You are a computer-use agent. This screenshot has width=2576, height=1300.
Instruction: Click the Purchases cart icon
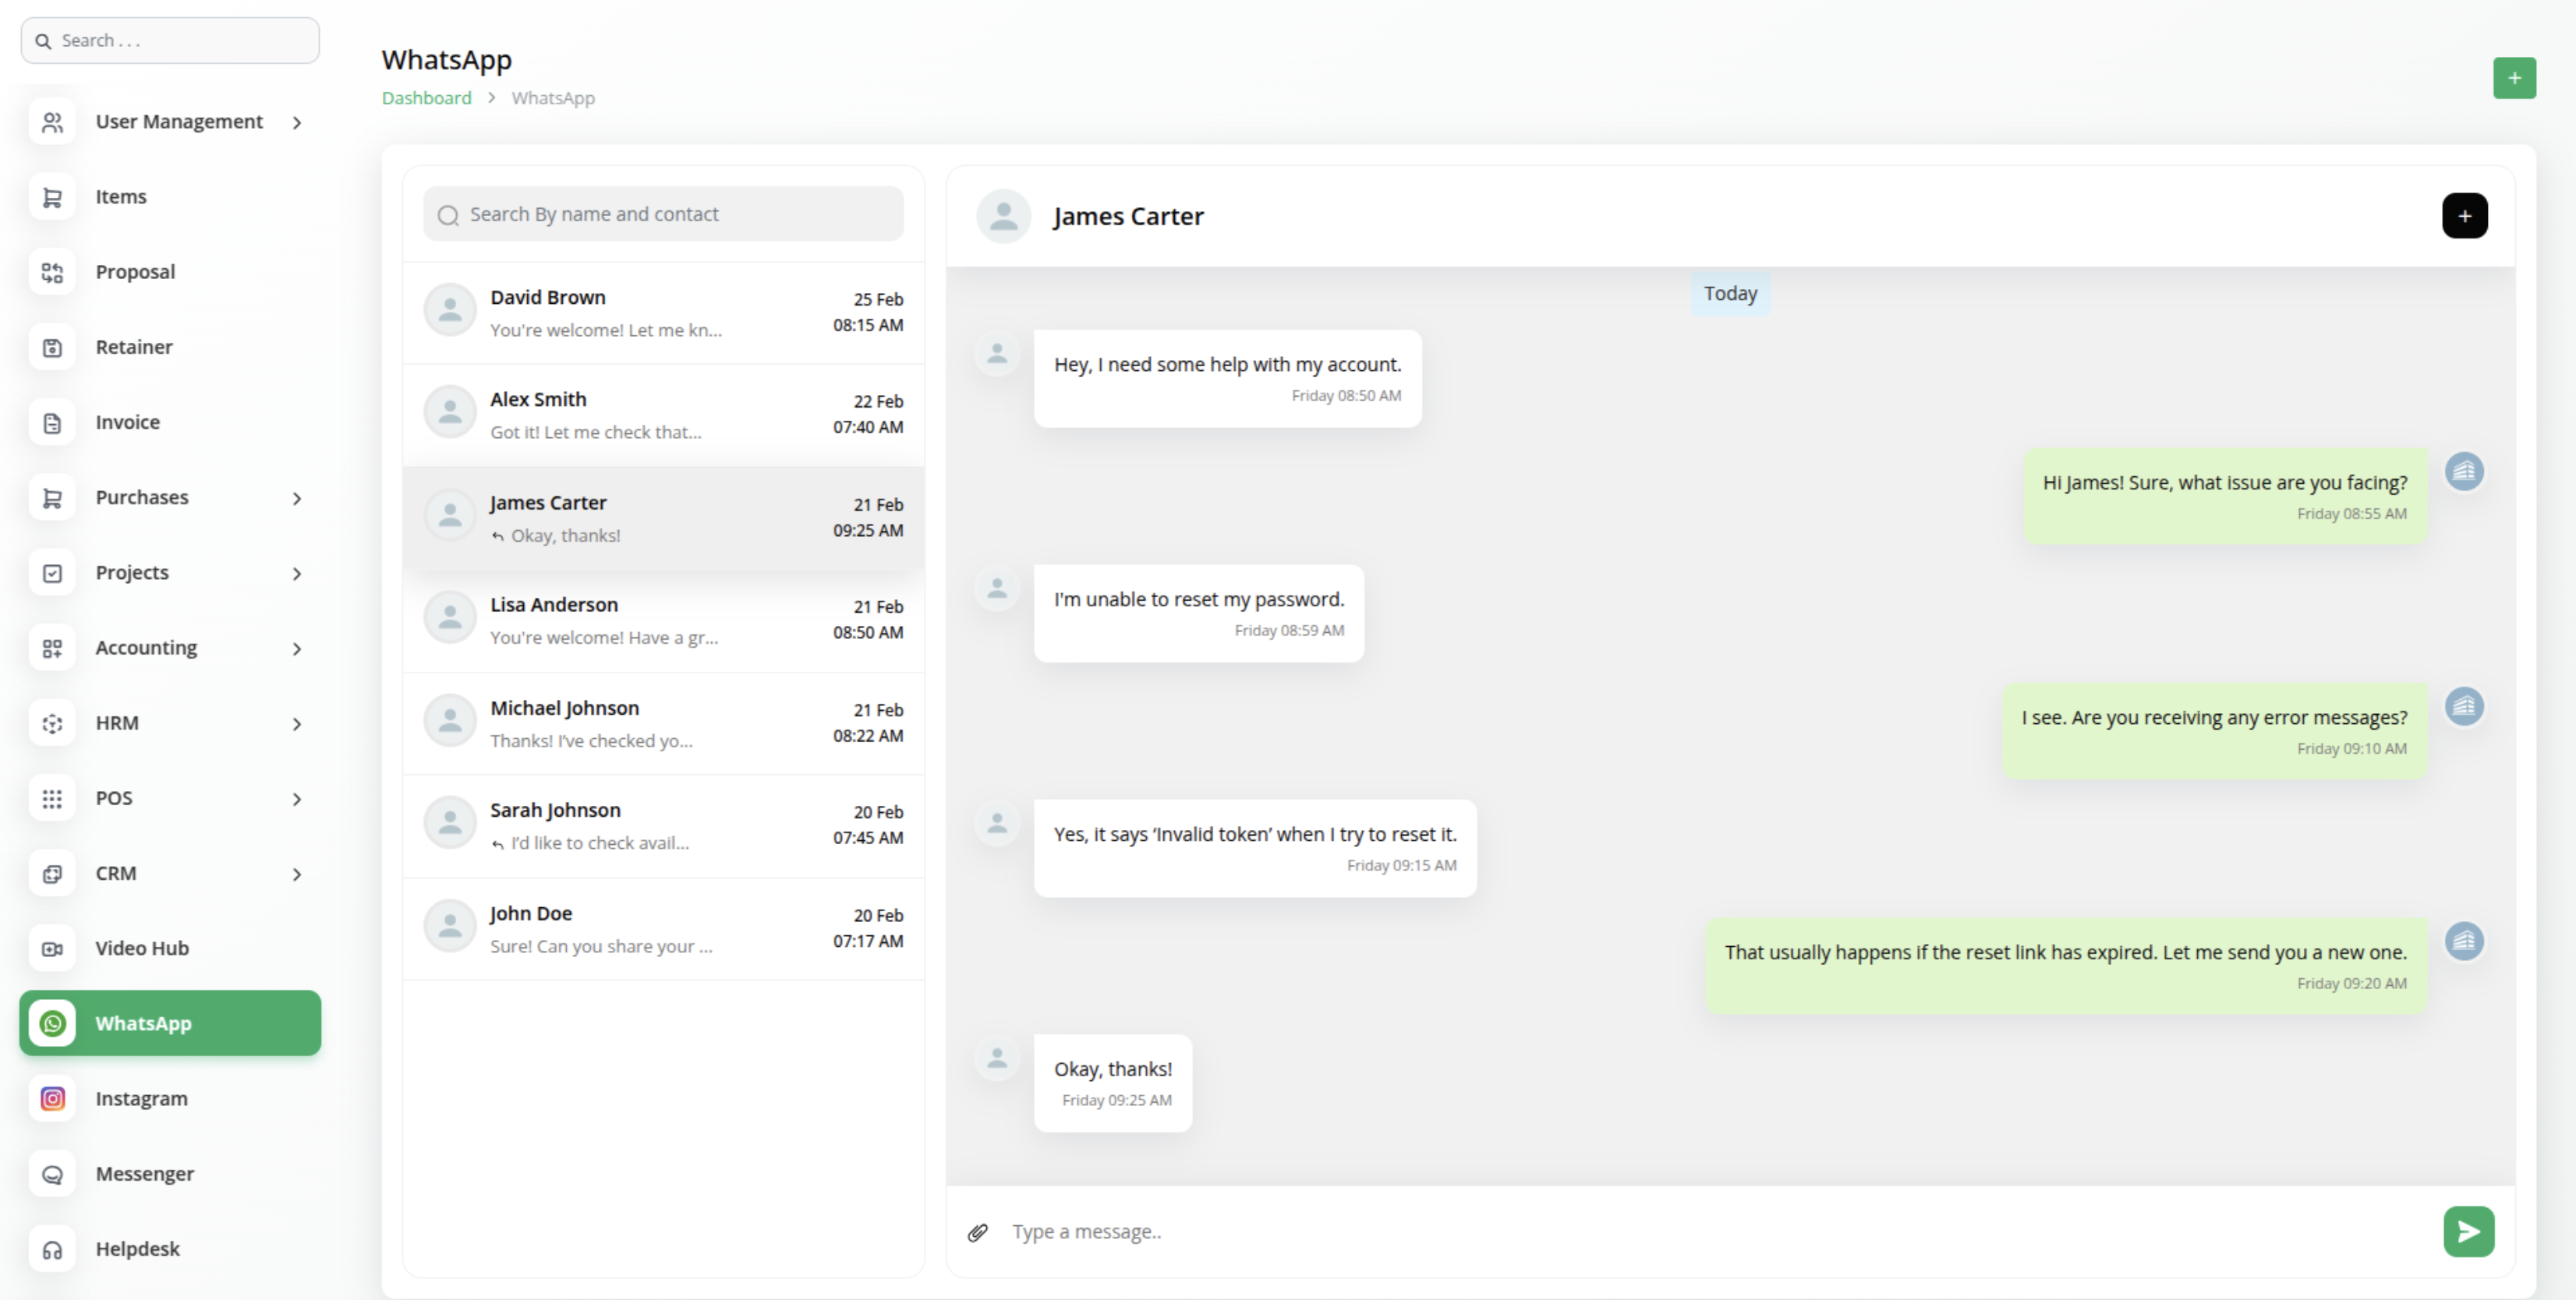coord(52,498)
